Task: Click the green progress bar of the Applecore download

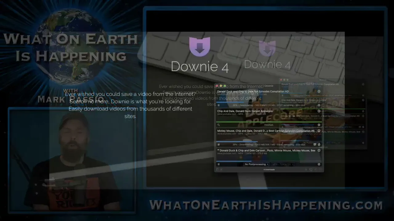Action: [269, 122]
